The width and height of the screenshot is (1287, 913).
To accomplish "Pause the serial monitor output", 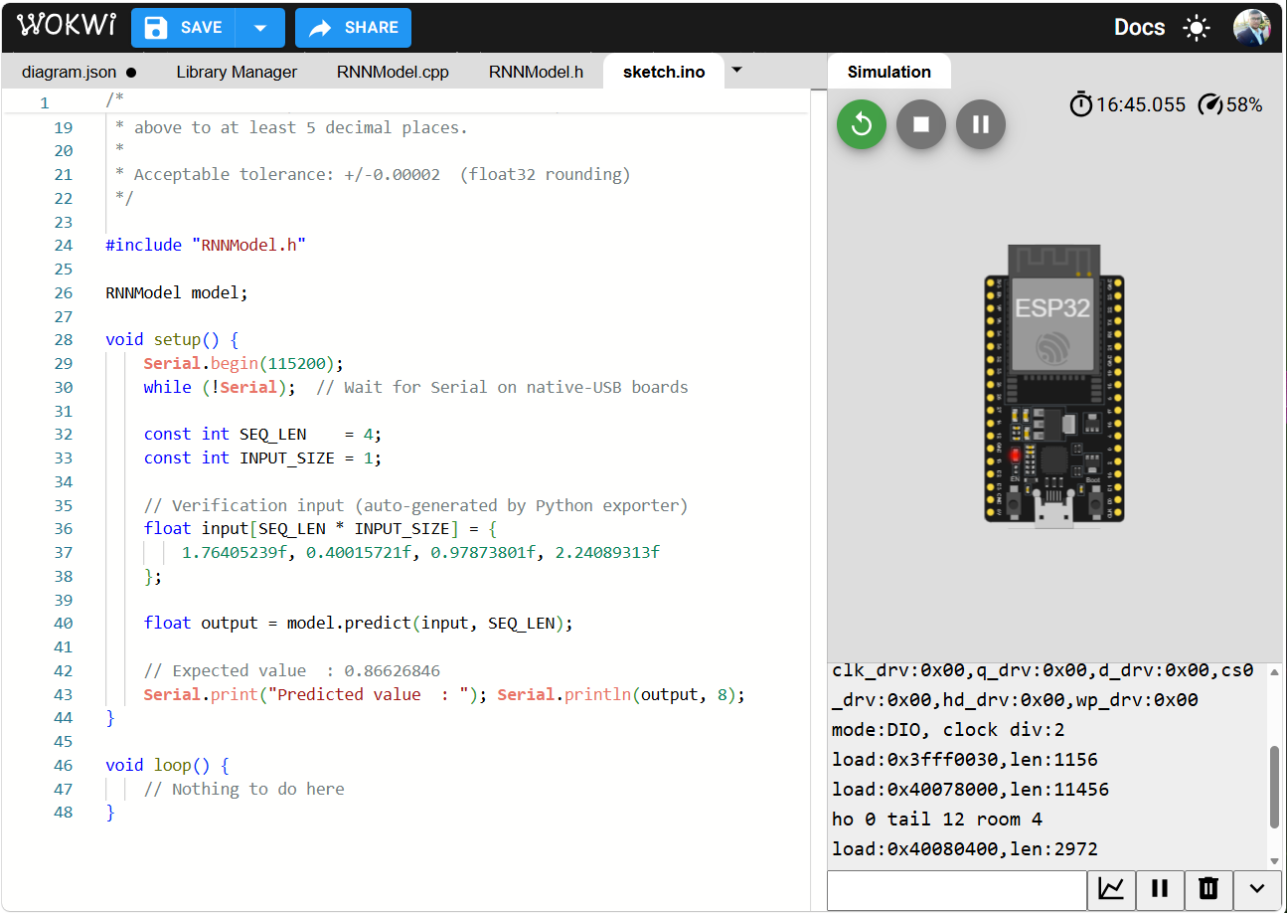I will (1159, 889).
